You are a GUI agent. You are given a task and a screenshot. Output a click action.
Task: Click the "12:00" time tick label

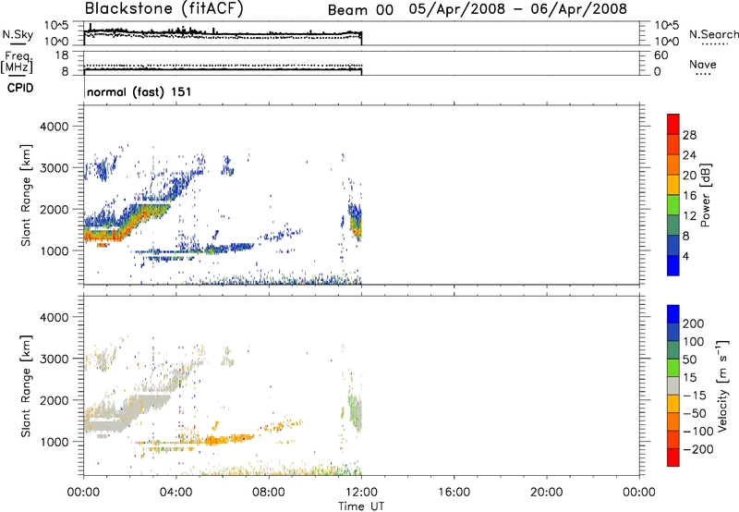[361, 493]
